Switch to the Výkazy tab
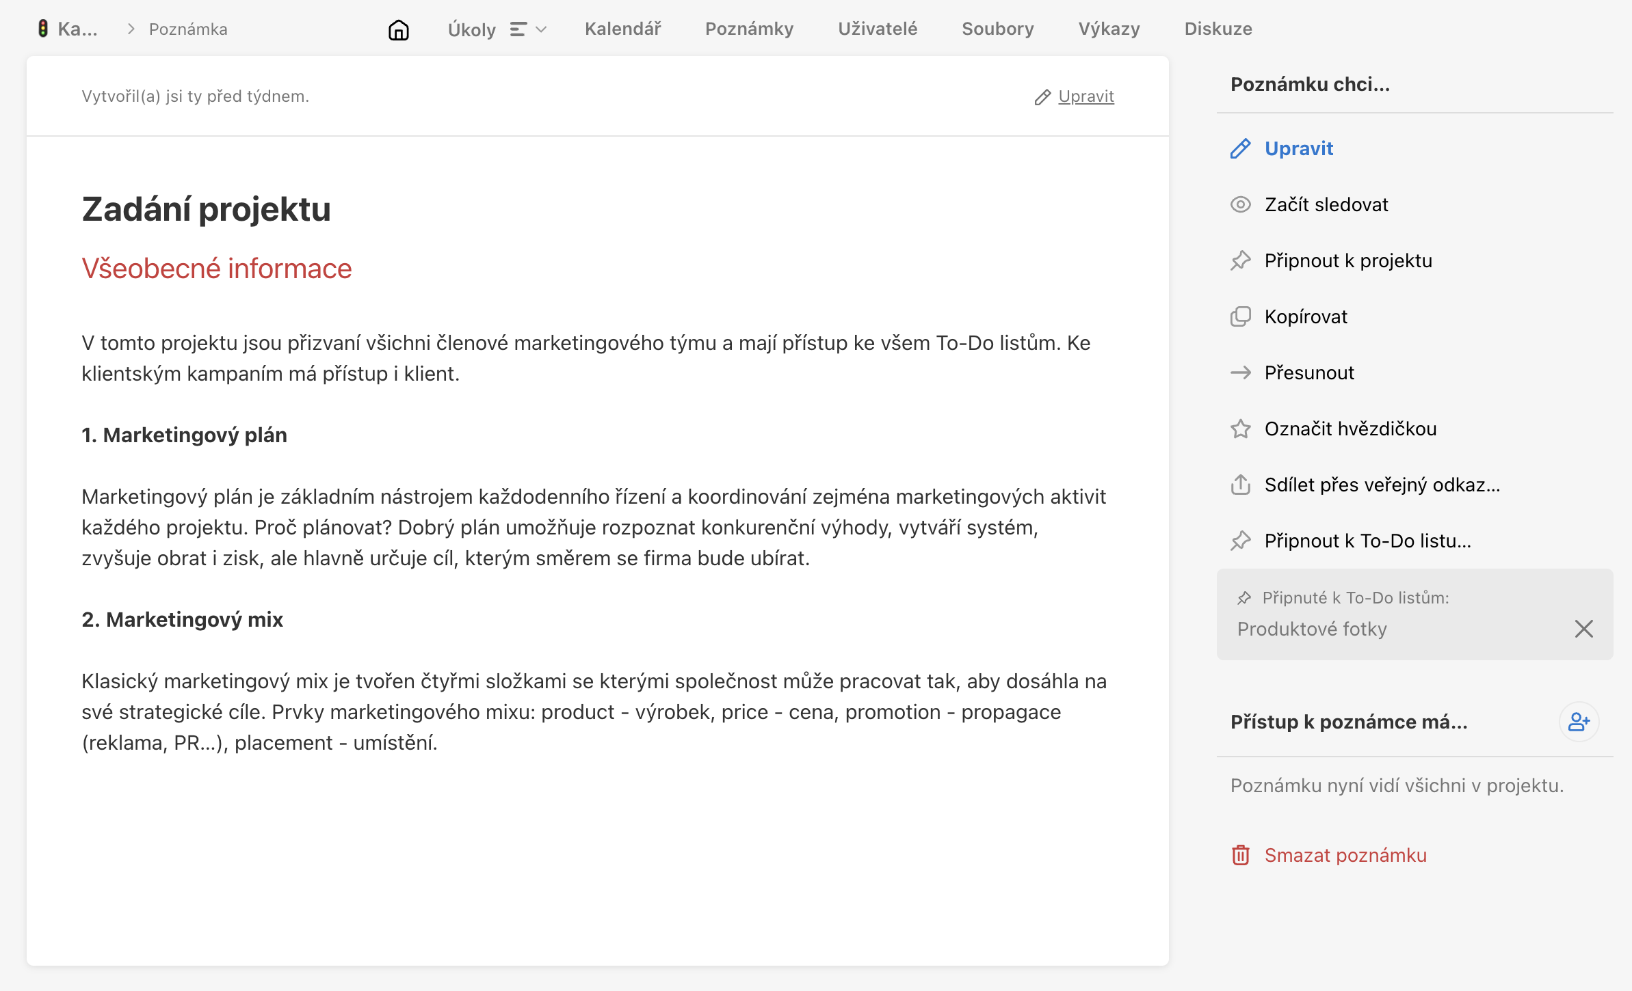This screenshot has height=991, width=1632. 1109,29
